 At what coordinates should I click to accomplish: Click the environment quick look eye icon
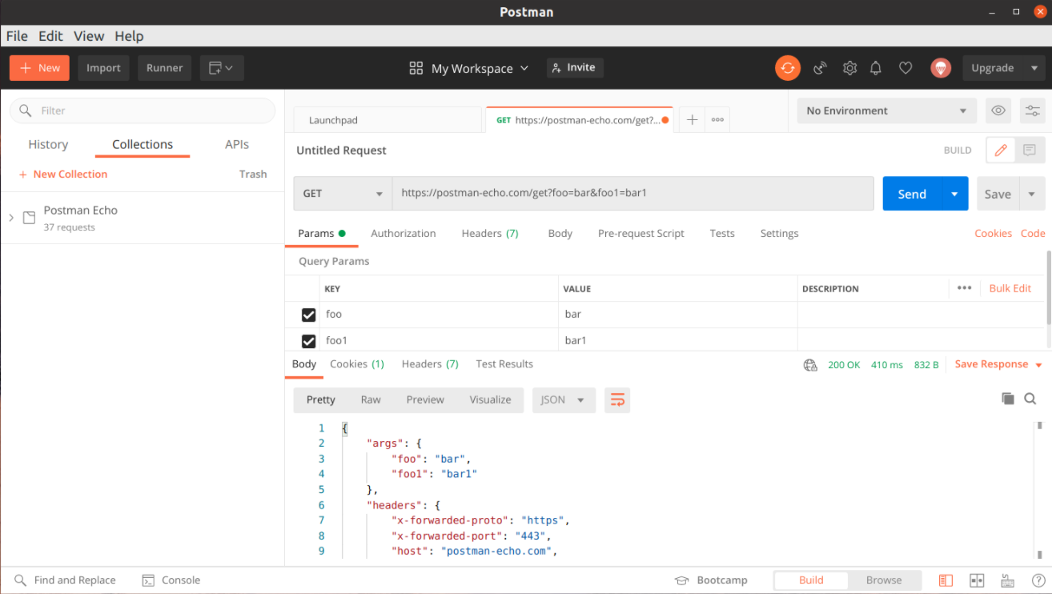[998, 110]
